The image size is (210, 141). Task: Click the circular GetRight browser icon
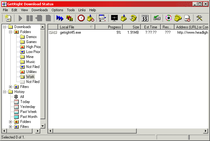click(x=168, y=18)
